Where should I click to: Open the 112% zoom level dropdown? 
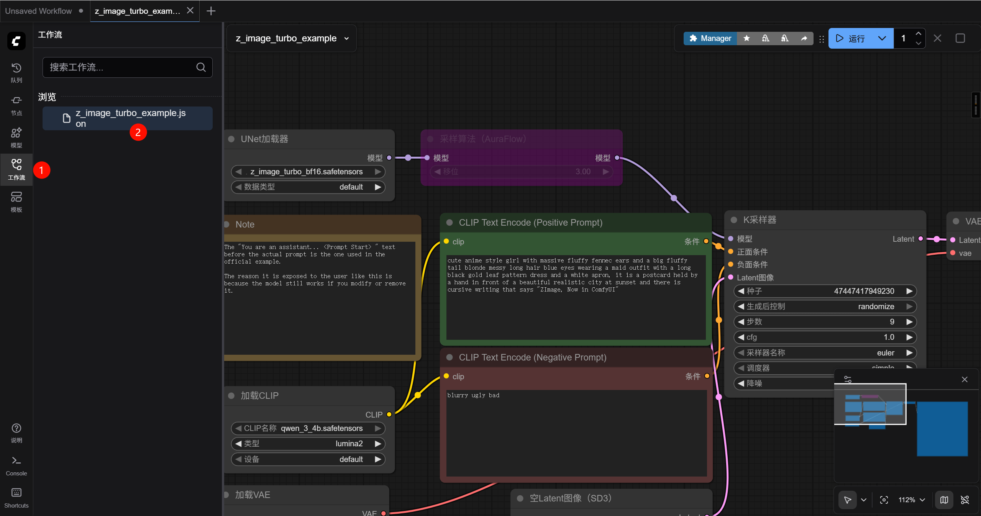tap(911, 500)
